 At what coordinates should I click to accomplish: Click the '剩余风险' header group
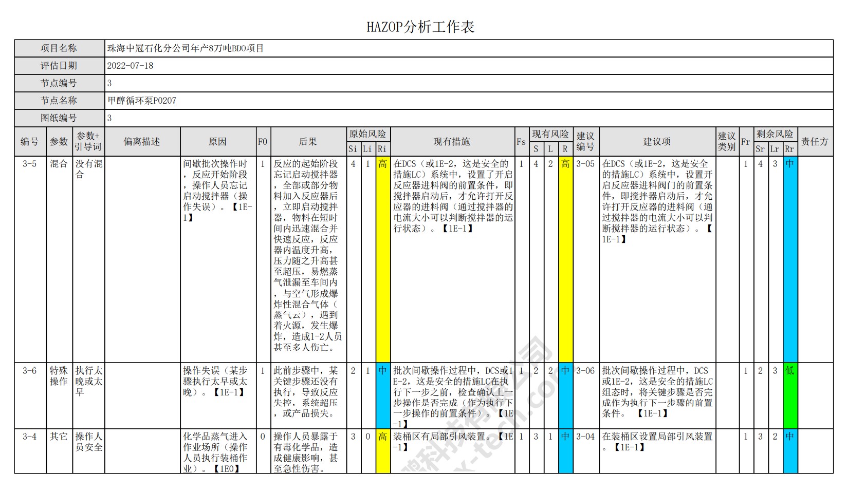coord(775,134)
